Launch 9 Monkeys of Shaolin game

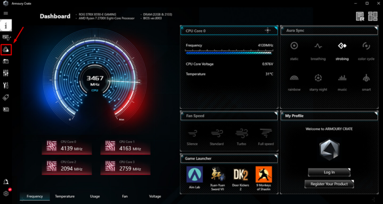point(264,178)
